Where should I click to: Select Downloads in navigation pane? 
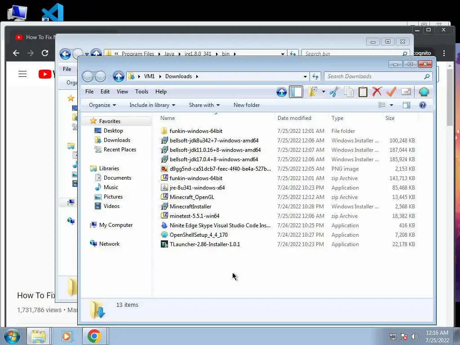(117, 140)
